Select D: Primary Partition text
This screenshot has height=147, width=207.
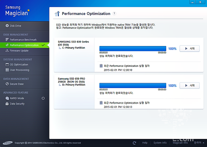click(x=74, y=85)
